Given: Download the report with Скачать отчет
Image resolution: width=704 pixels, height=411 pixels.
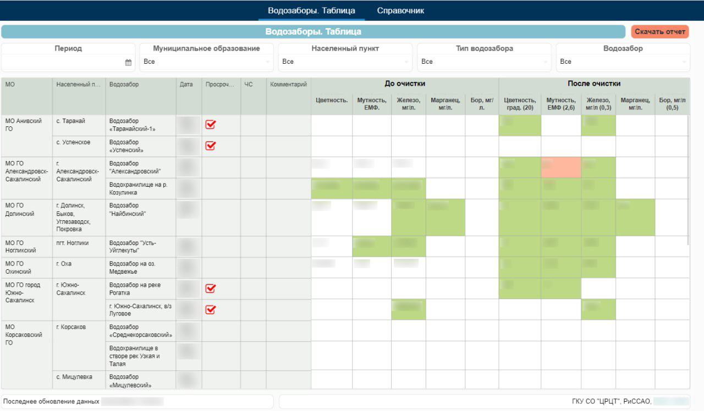Looking at the screenshot, I should (660, 32).
